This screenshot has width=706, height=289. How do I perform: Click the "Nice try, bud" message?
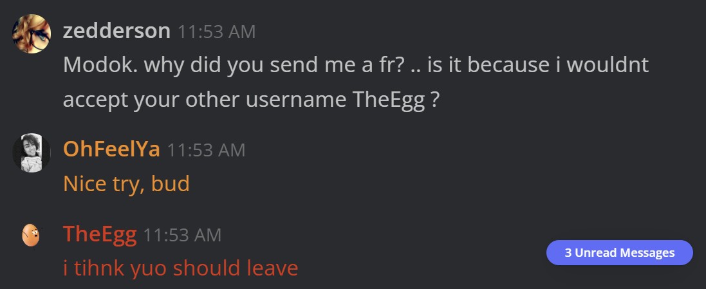126,183
